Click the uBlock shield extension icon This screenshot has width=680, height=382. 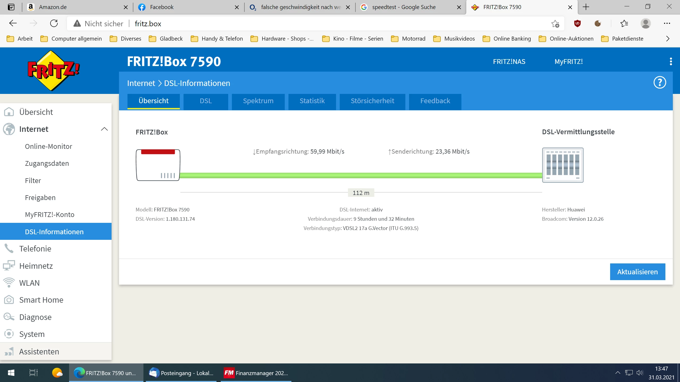pyautogui.click(x=577, y=24)
